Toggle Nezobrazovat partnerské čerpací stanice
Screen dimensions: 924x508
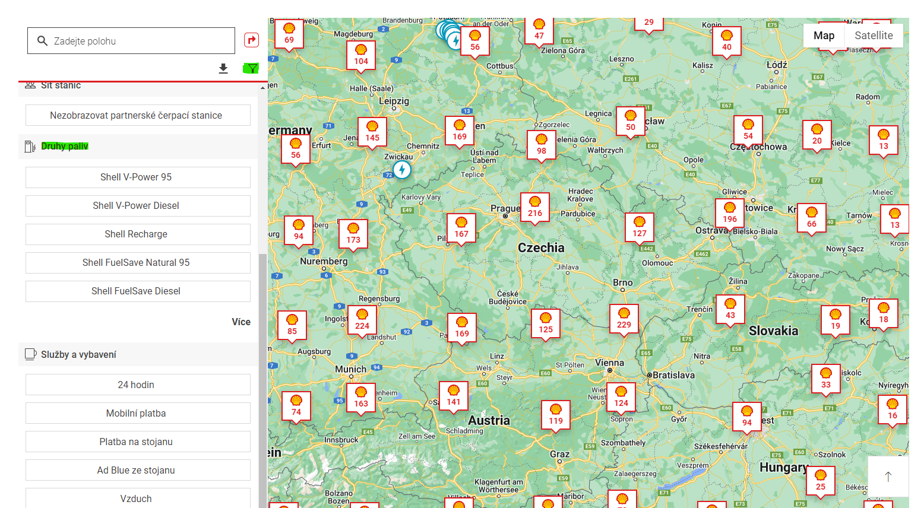(138, 115)
